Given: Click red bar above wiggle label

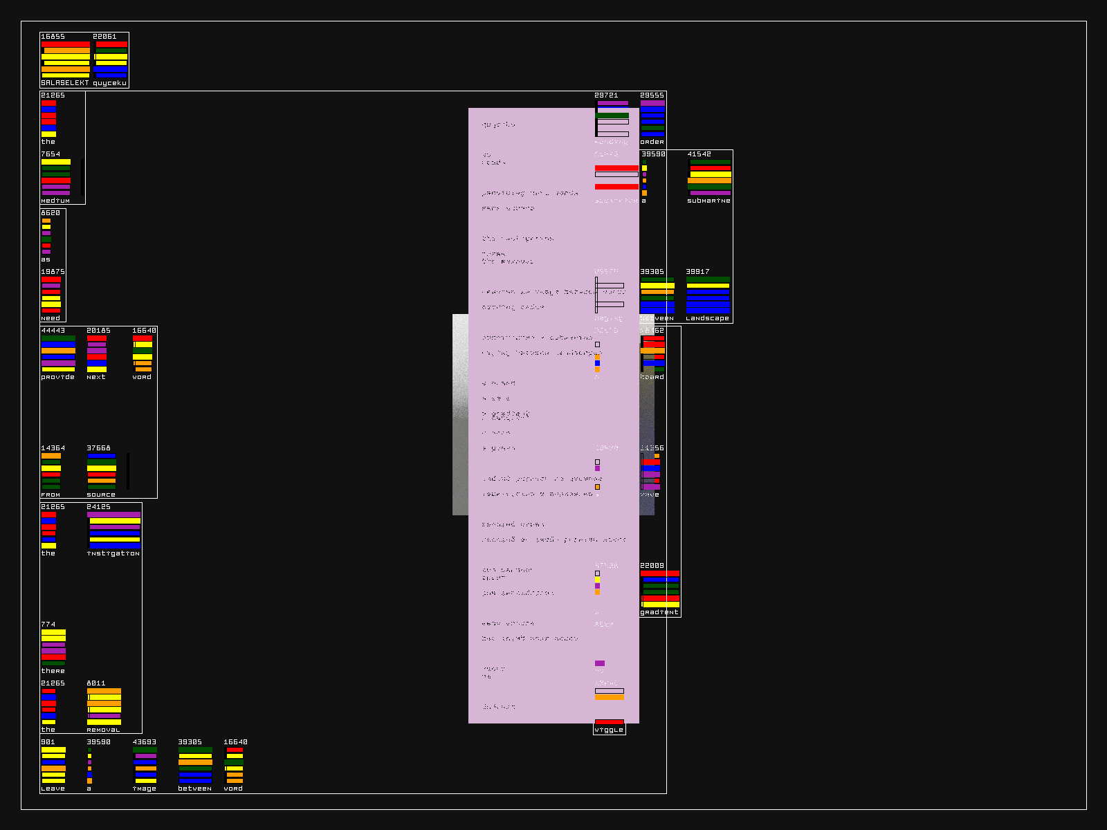Looking at the screenshot, I should point(610,721).
